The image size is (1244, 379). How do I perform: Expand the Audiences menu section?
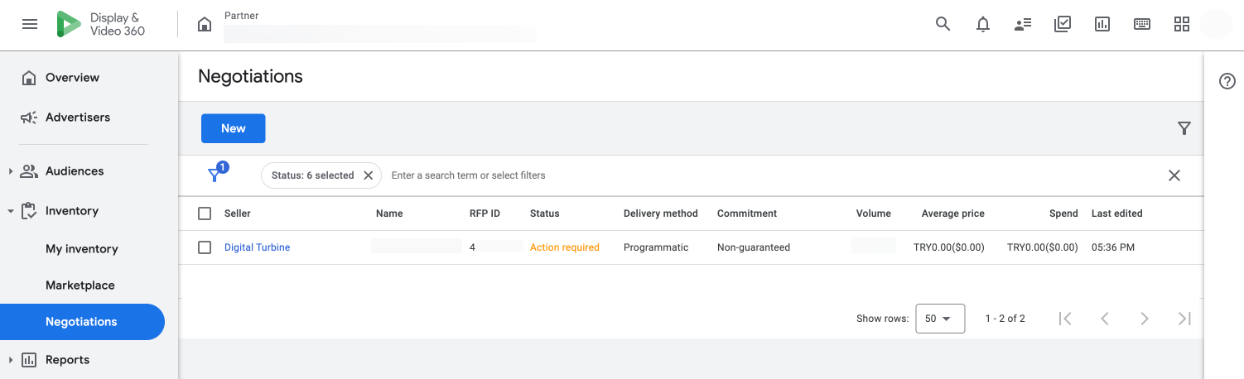coord(11,171)
